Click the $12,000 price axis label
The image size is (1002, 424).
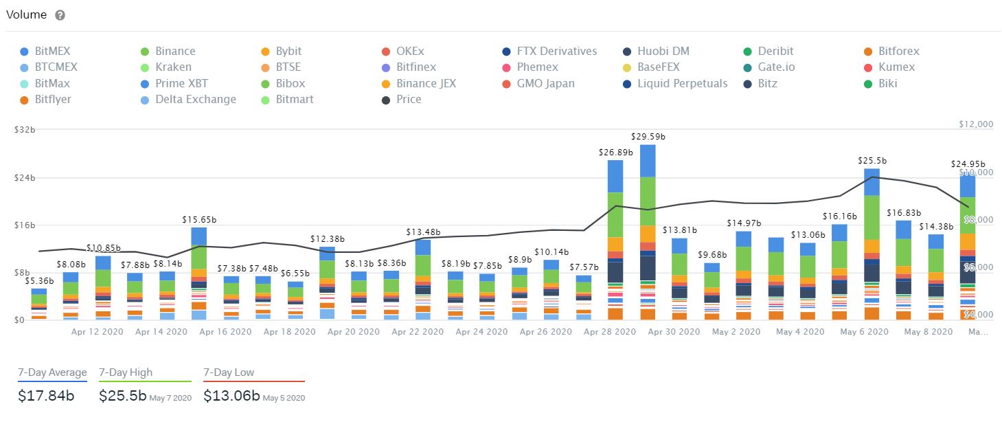pyautogui.click(x=976, y=124)
